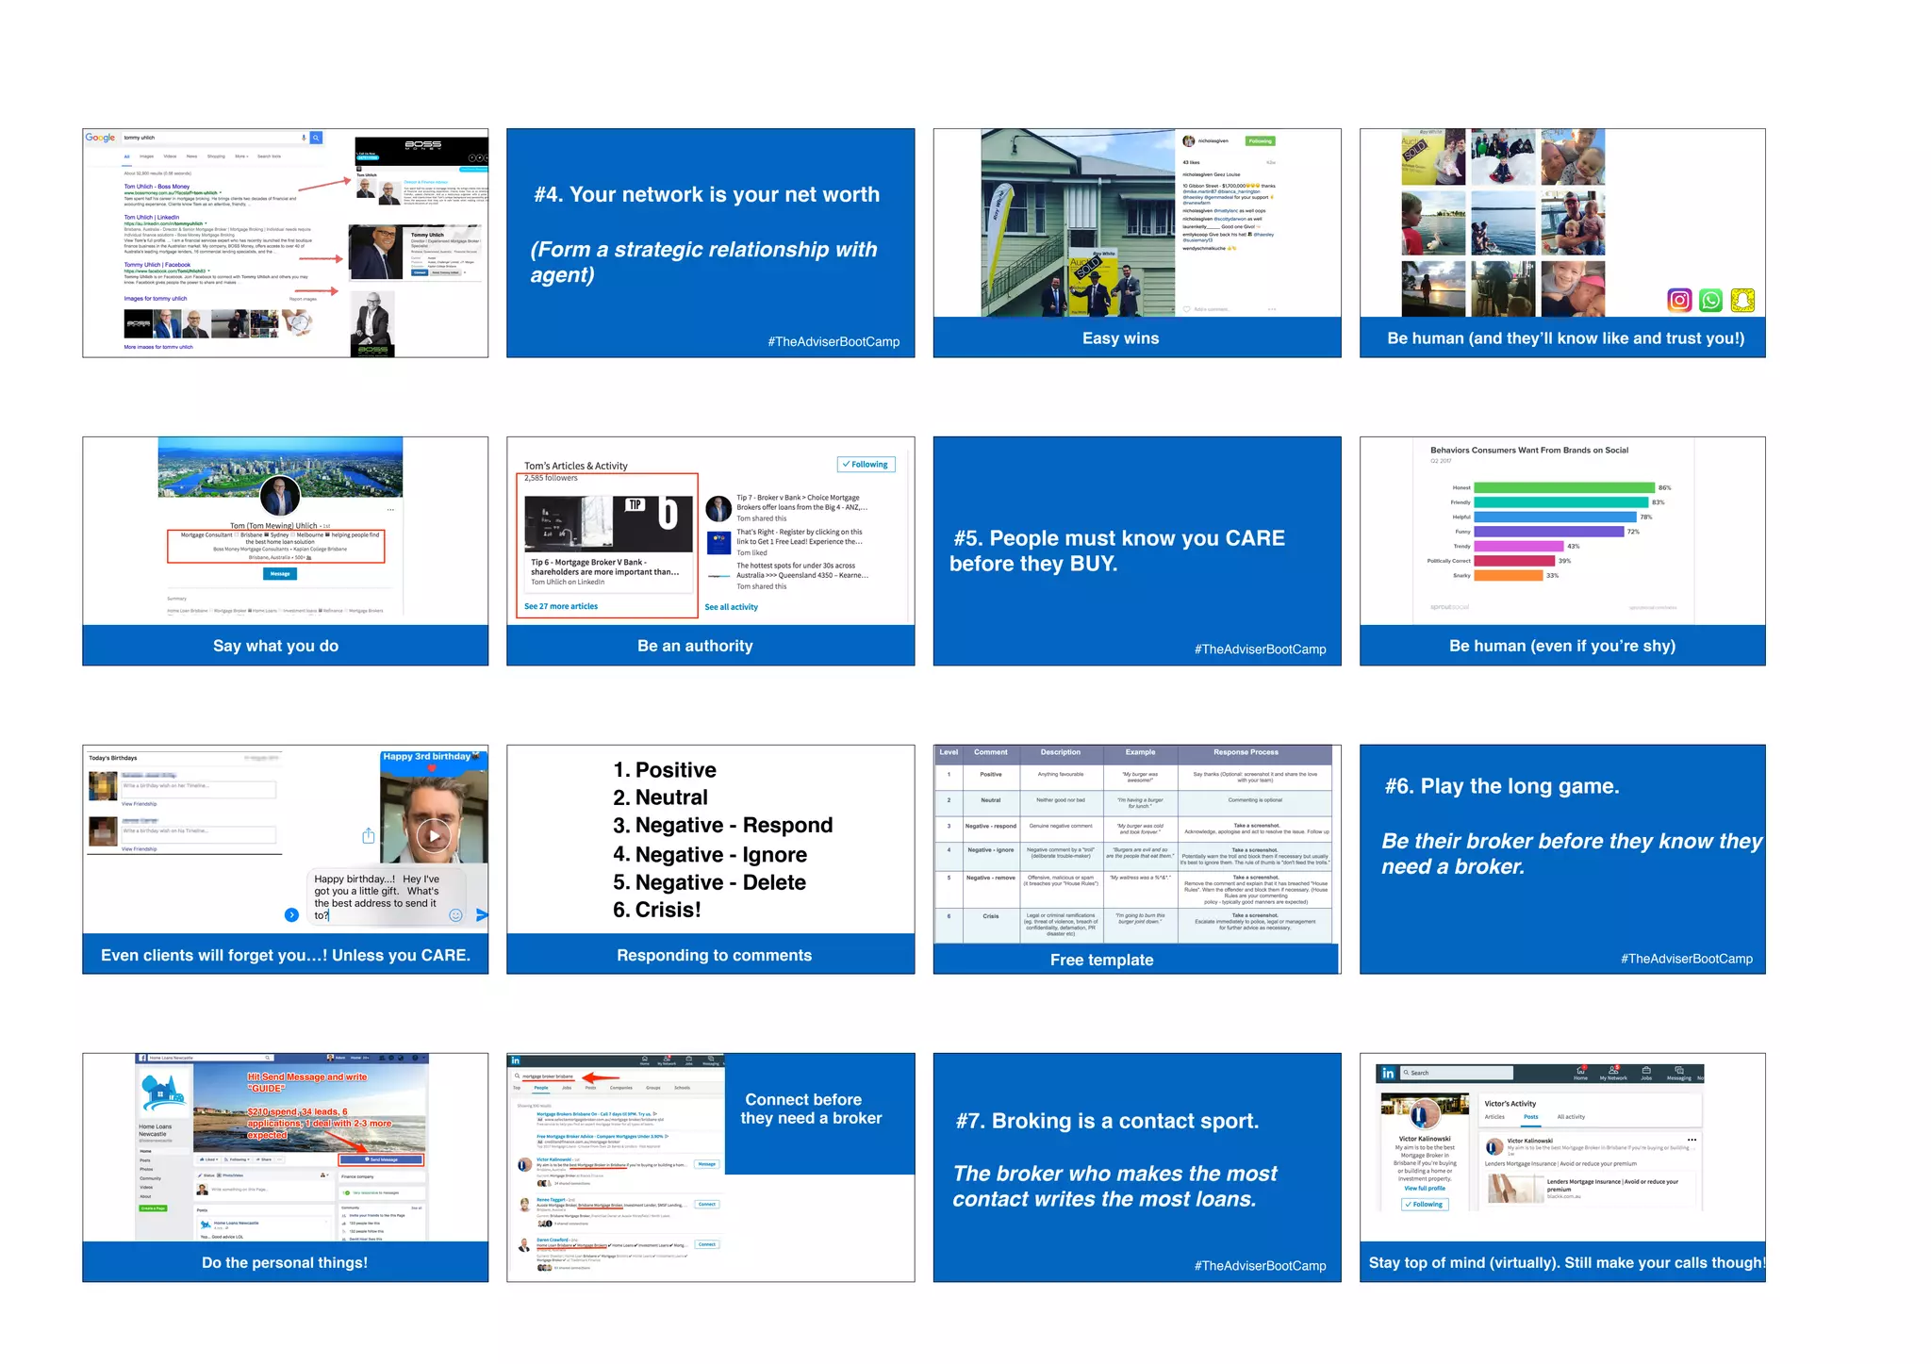Screen dimensions: 1931x1364
Task: Expand the blue chevron arrow beside message box
Action: [x=291, y=914]
